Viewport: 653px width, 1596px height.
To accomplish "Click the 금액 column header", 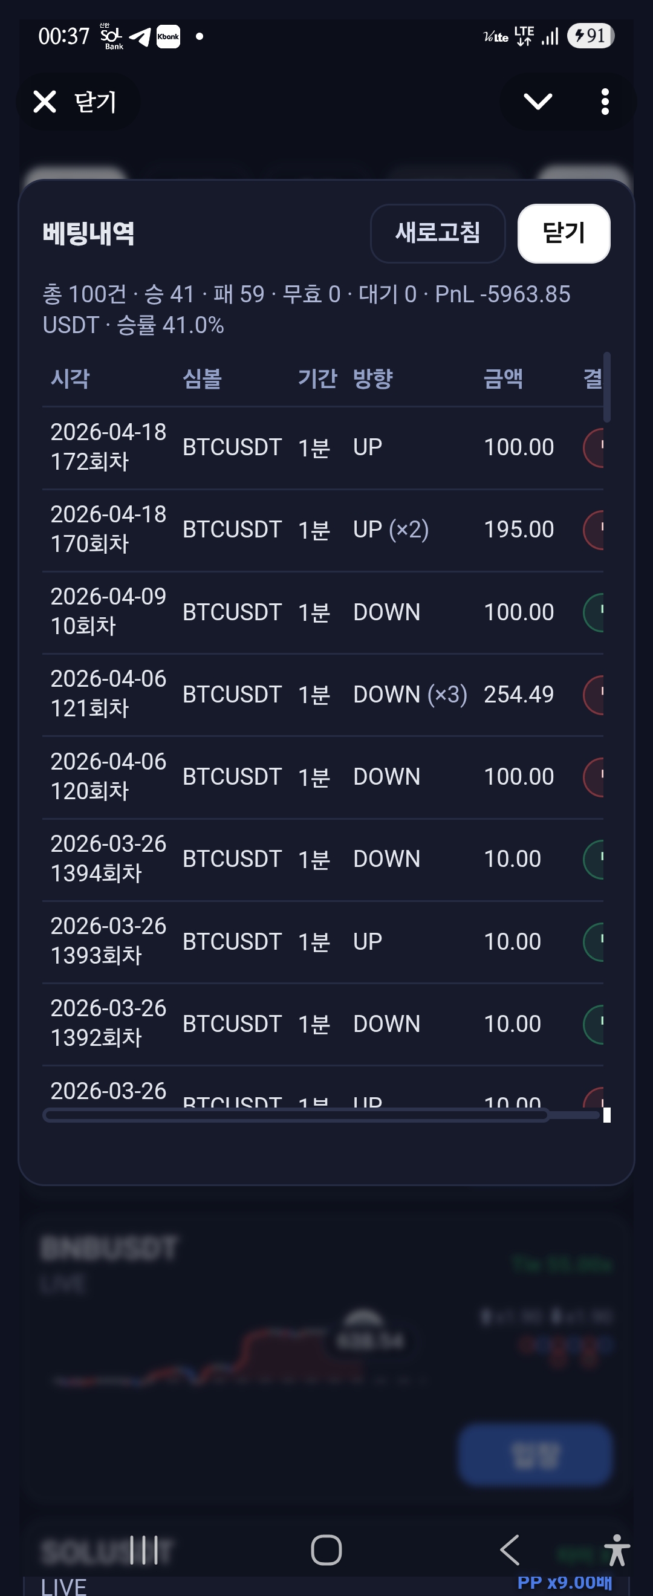I will coord(503,378).
